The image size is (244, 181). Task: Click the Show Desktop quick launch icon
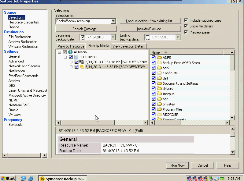coord(23,179)
